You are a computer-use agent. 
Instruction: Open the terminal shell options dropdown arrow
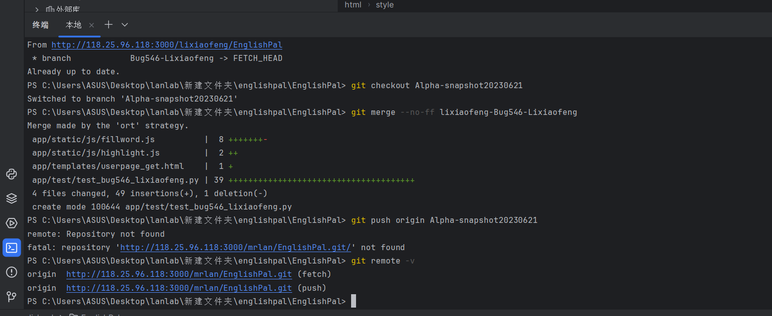click(125, 25)
